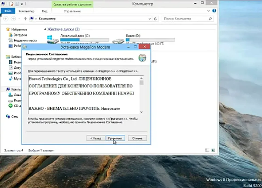Click Видео (D:) usage bar
Image resolution: width=262 pixels, height=188 pixels.
point(150,40)
